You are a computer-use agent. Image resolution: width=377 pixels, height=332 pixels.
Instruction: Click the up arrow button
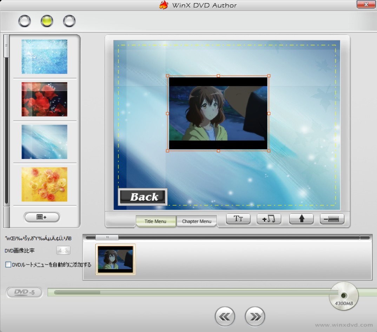click(302, 219)
